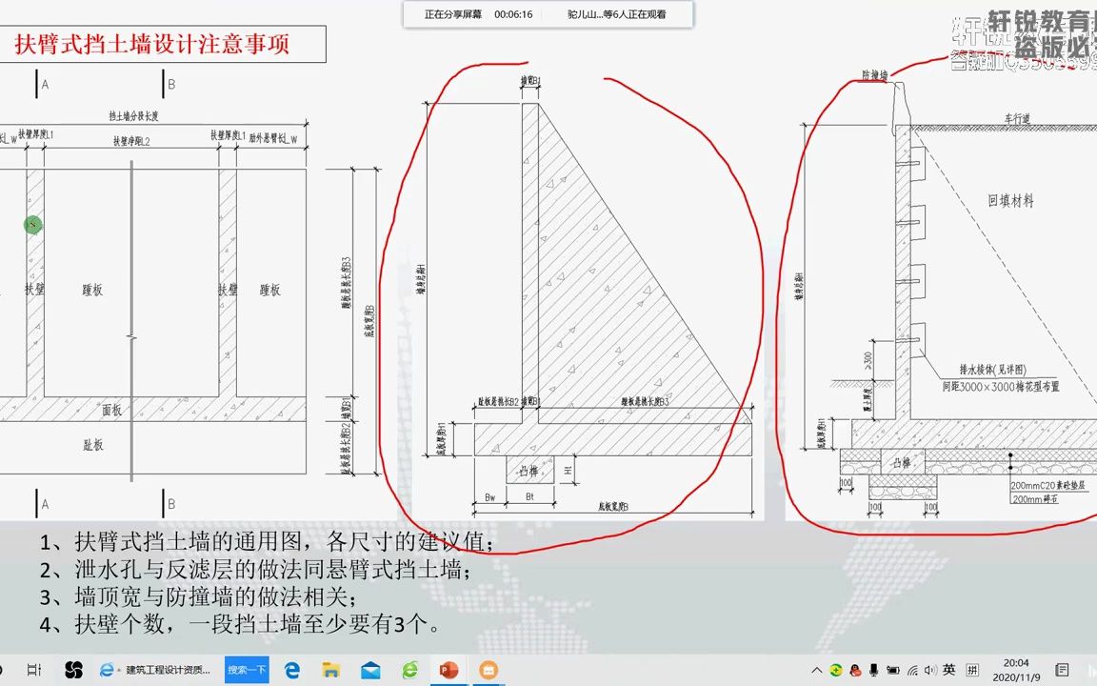
Task: Open the Mail app from the taskbar
Action: pos(369,672)
